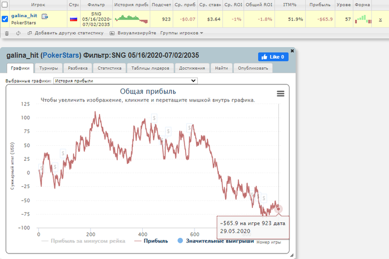Sort by Прибыль column header

[x=320, y=4]
